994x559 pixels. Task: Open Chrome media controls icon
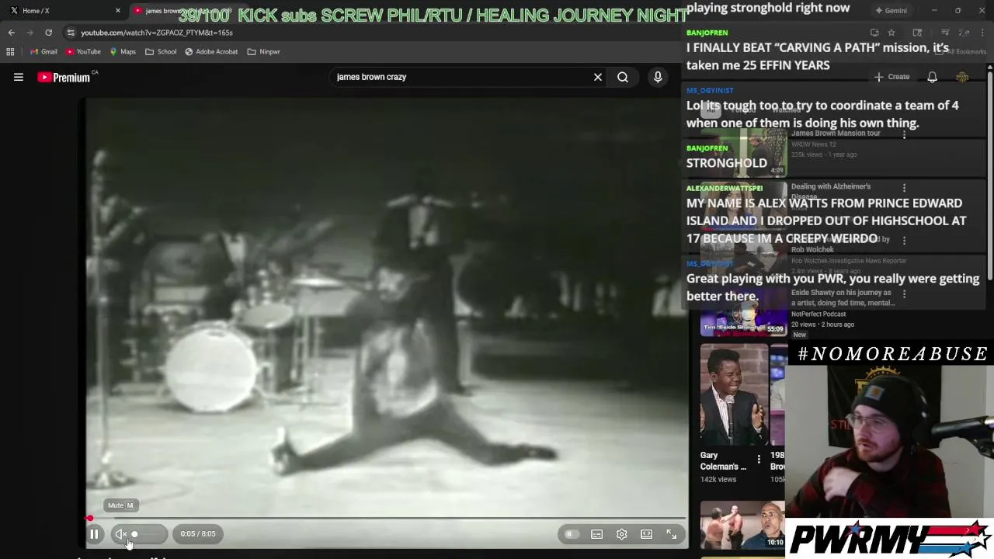pyautogui.click(x=945, y=33)
